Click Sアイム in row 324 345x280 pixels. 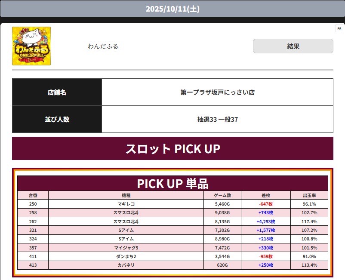[126, 239]
